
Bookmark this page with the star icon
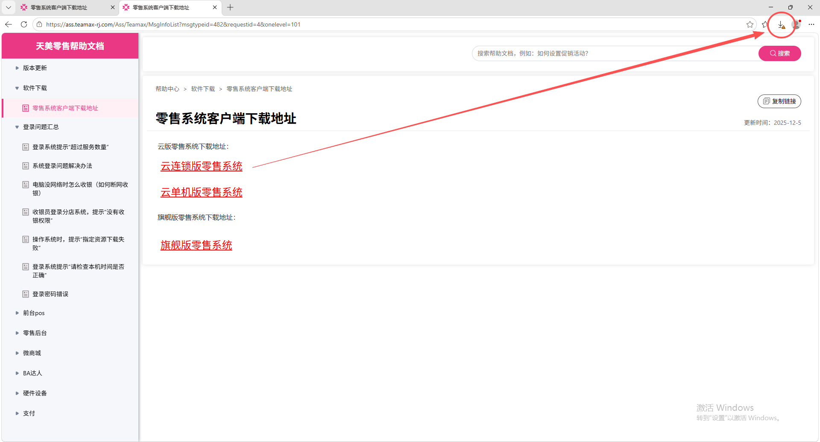click(x=750, y=24)
